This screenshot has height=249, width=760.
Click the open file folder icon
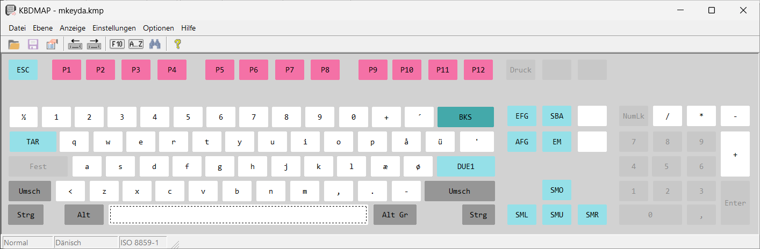coord(13,45)
